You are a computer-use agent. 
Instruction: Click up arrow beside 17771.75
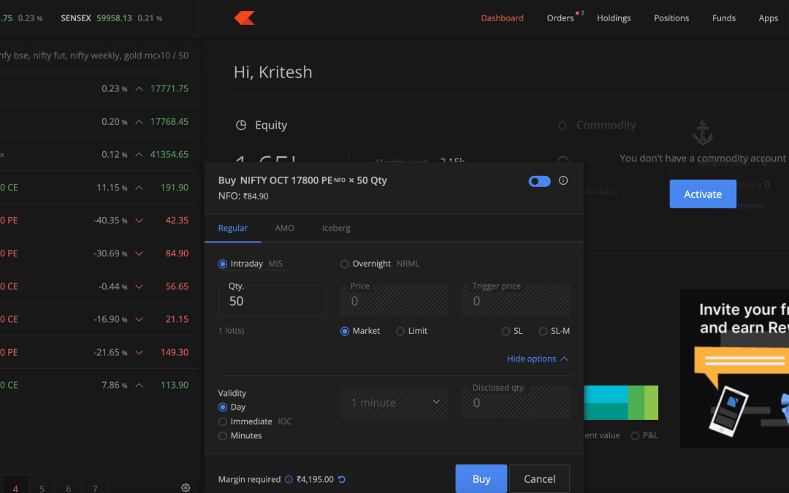coord(140,89)
